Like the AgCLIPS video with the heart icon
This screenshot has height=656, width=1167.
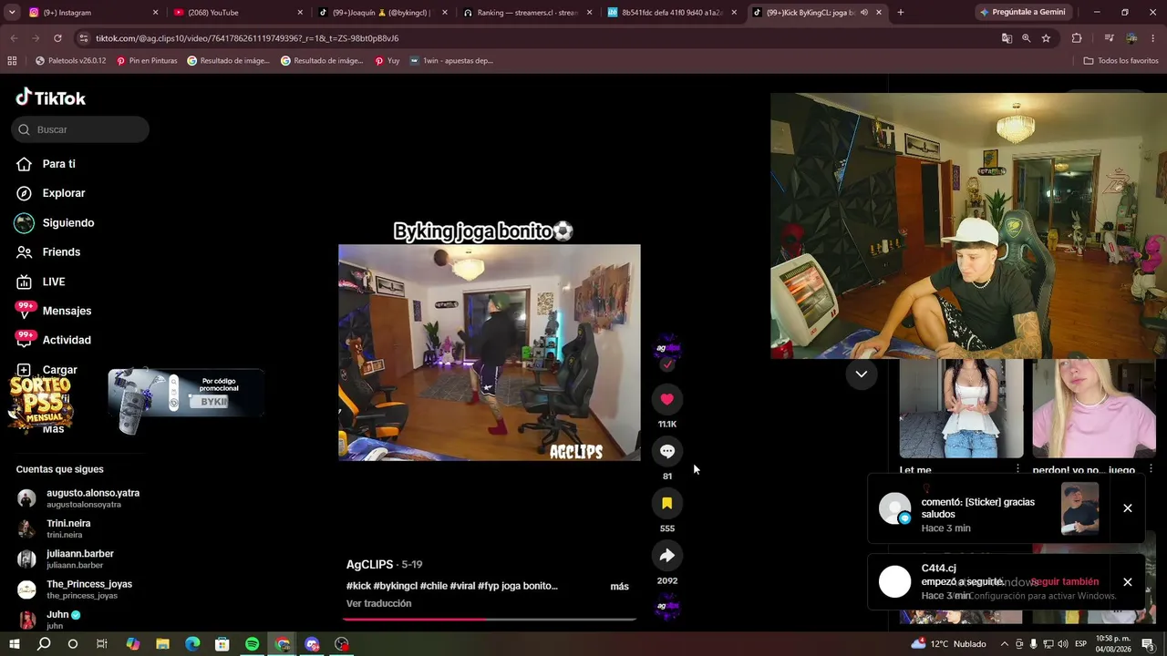(667, 399)
